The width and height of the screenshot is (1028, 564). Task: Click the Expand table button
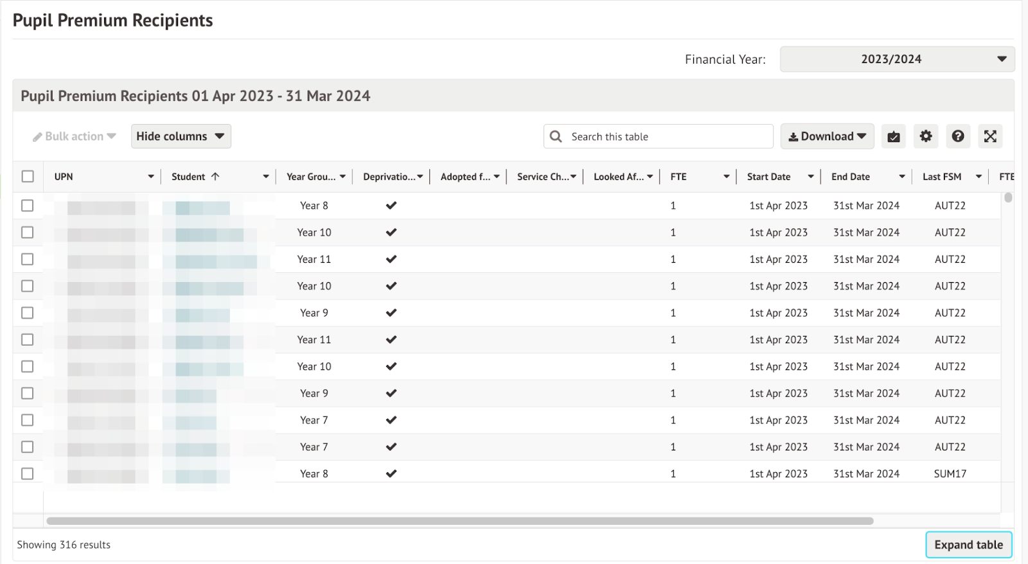[968, 545]
